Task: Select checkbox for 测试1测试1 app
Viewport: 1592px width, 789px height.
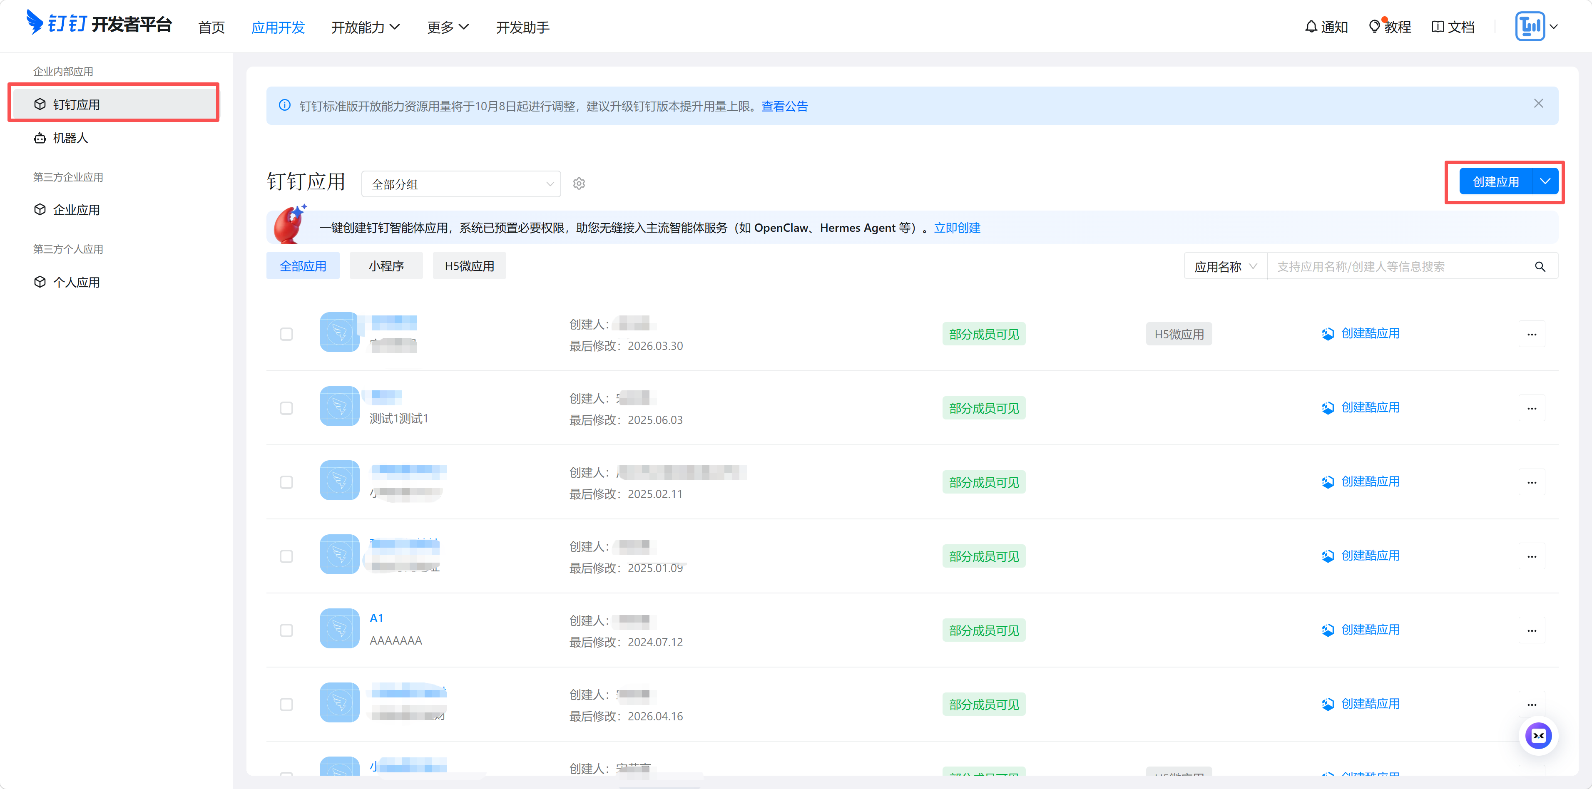Action: tap(286, 408)
